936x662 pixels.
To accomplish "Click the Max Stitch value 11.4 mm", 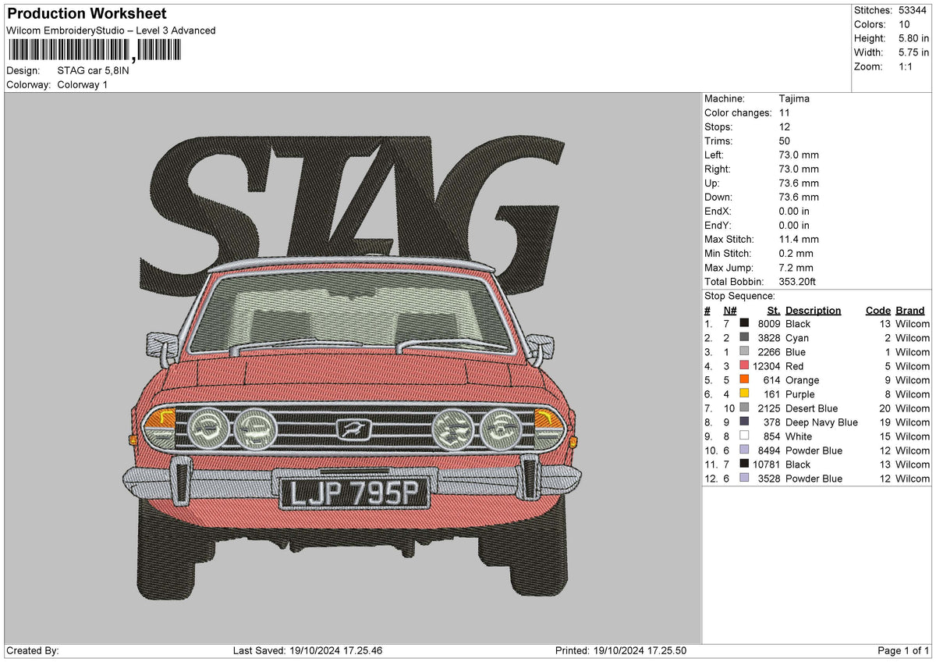I will click(799, 240).
